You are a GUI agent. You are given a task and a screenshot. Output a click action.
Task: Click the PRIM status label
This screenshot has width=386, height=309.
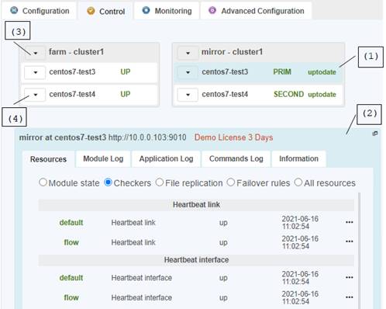[x=282, y=71]
